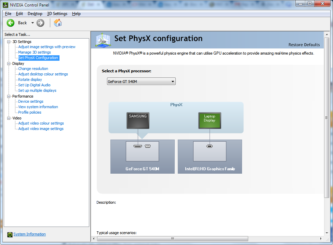This screenshot has height=245, width=333.
Task: Click the horizontal scrollbar thumb
Action: (173, 239)
